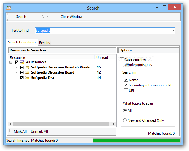Uncheck the 12-unread Softpedia Discussion Board checkbox
The image size is (189, 151).
22,72
